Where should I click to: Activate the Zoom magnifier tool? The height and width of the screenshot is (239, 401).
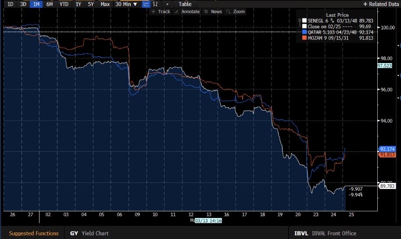coord(236,11)
